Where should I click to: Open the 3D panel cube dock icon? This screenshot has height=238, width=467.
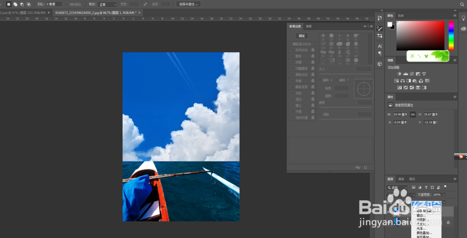pos(380,63)
